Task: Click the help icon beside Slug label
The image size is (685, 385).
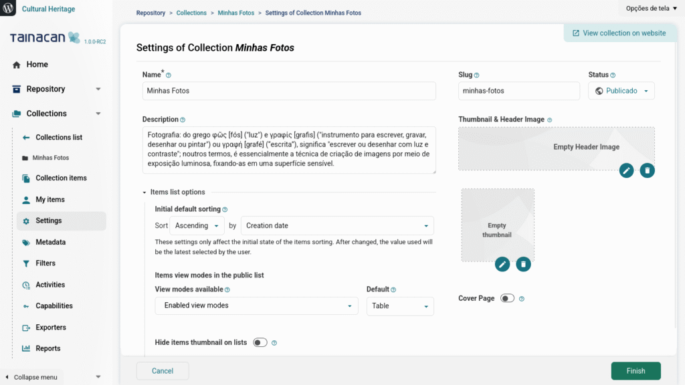Action: click(x=476, y=76)
